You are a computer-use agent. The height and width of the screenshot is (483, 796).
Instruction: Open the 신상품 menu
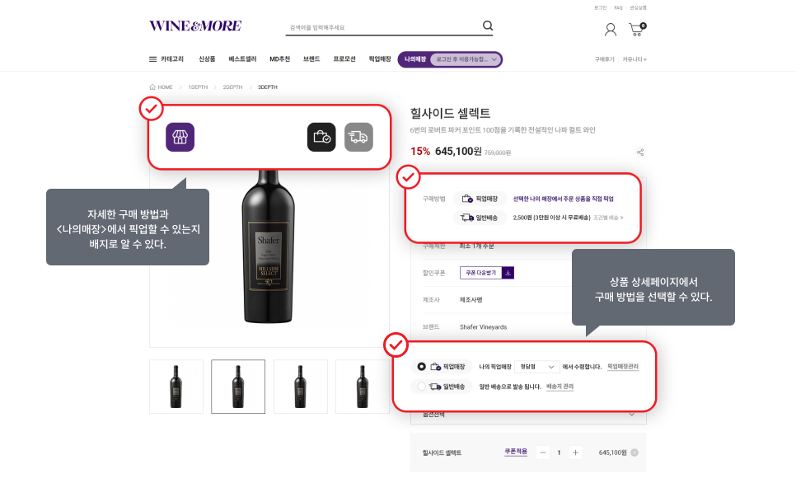(x=207, y=59)
